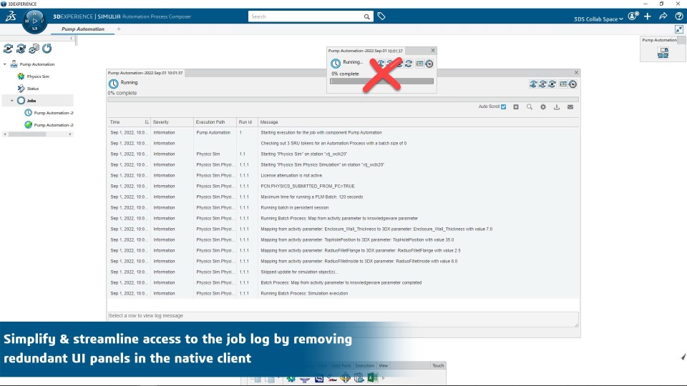687x386 pixels.
Task: Click the clock icon in the small popup panel
Action: (x=429, y=64)
